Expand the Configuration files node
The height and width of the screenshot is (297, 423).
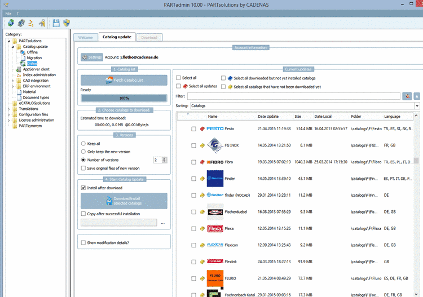(8, 114)
